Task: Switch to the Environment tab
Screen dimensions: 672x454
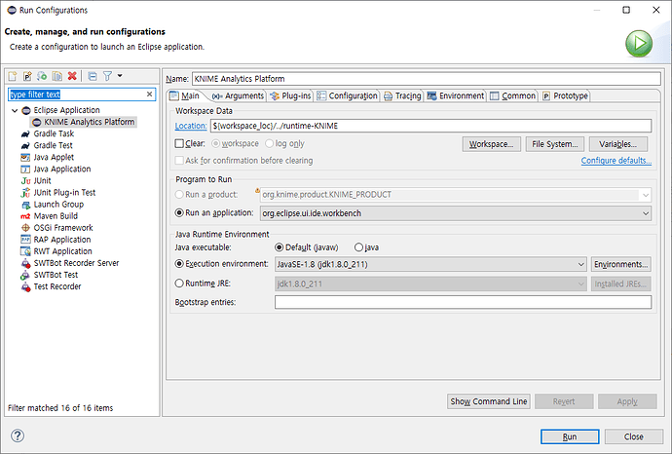Action: (x=456, y=96)
